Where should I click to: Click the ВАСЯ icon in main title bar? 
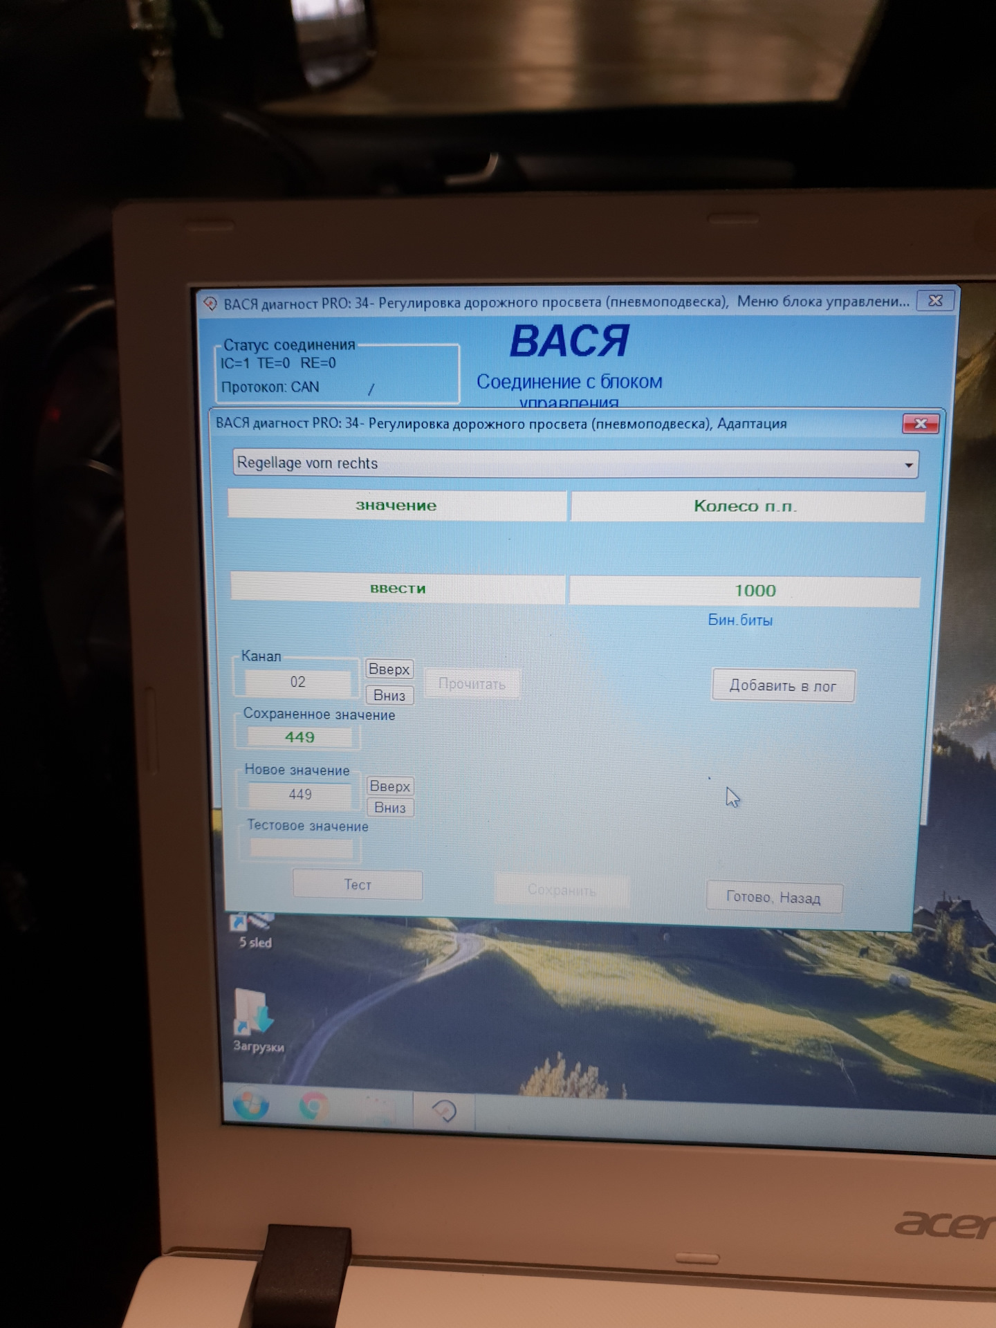pos(210,304)
